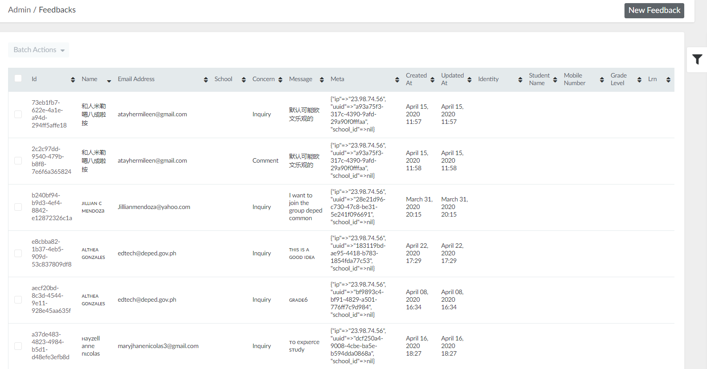This screenshot has width=707, height=369.
Task: Click the Student Name header label
Action: [x=539, y=79]
